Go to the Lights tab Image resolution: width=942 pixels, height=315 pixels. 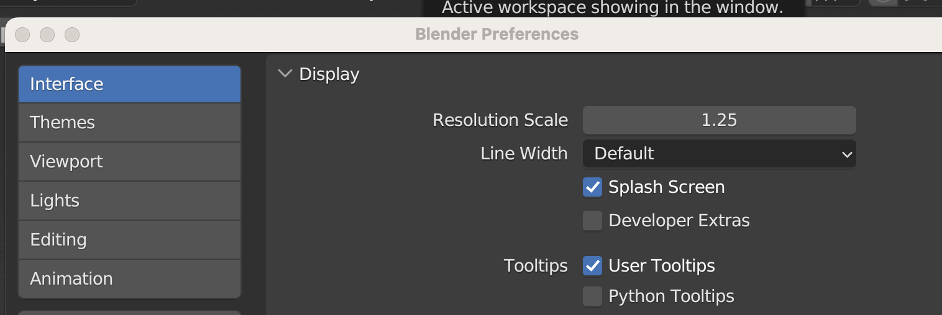[129, 201]
